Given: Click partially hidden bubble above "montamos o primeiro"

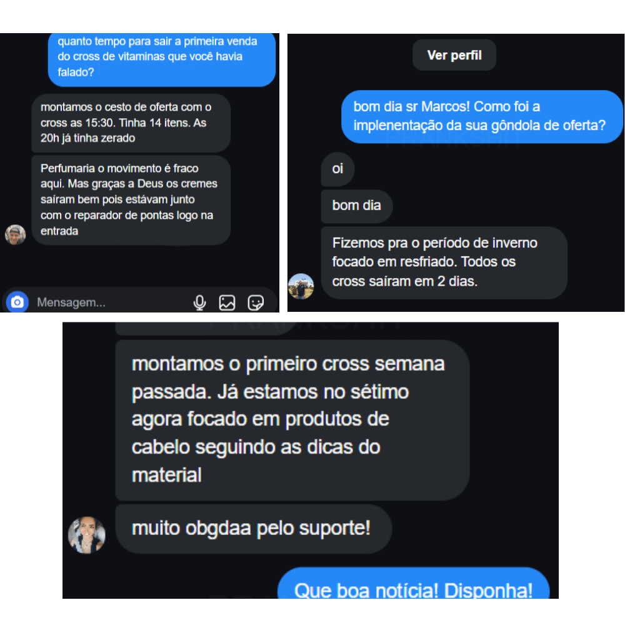Looking at the screenshot, I should click(205, 329).
